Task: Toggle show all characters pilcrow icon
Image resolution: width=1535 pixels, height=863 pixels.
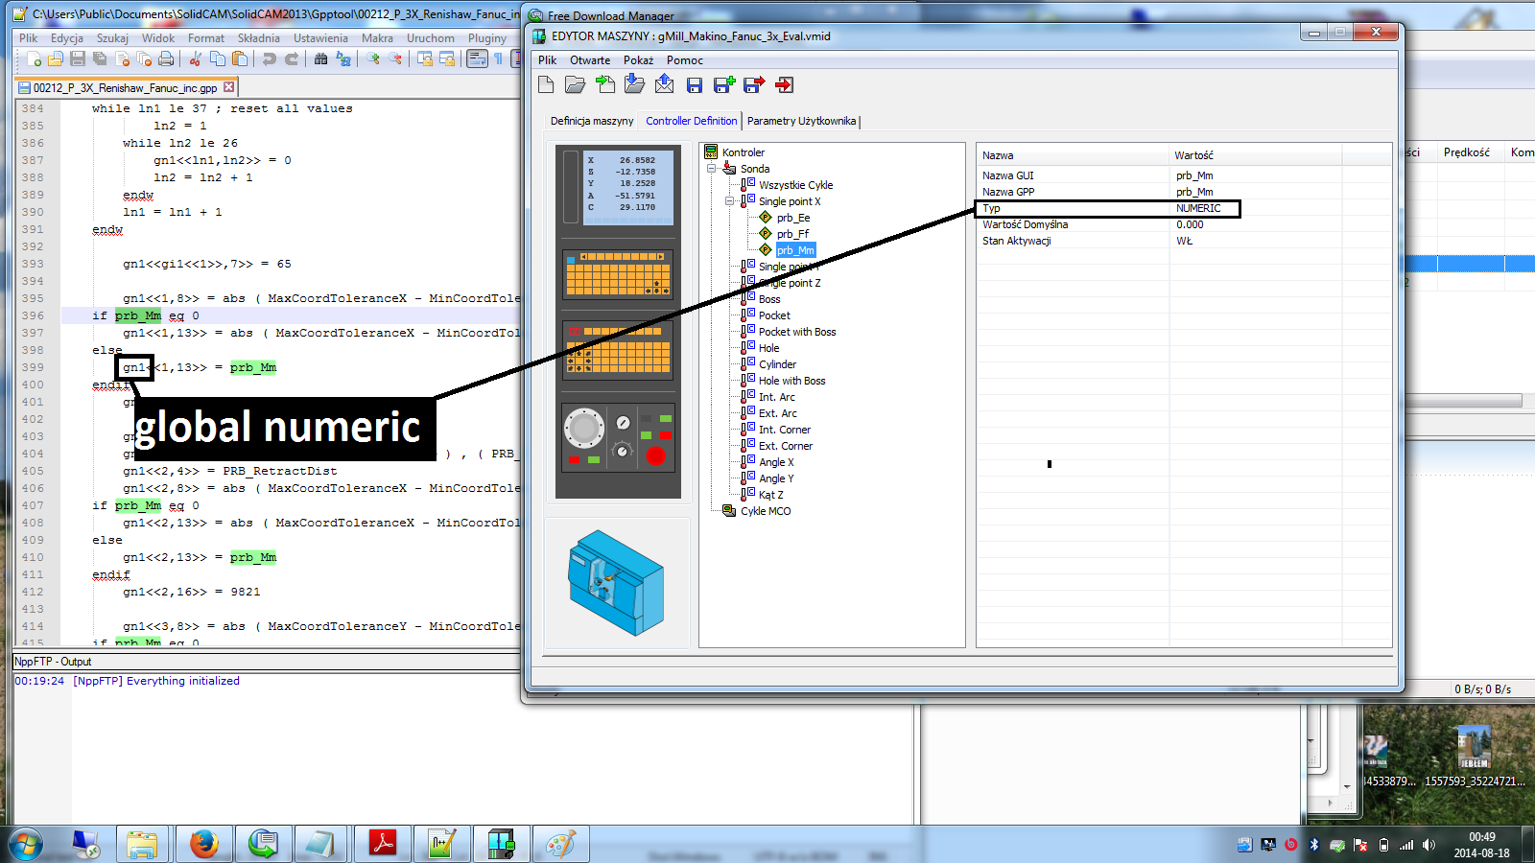Action: point(498,59)
